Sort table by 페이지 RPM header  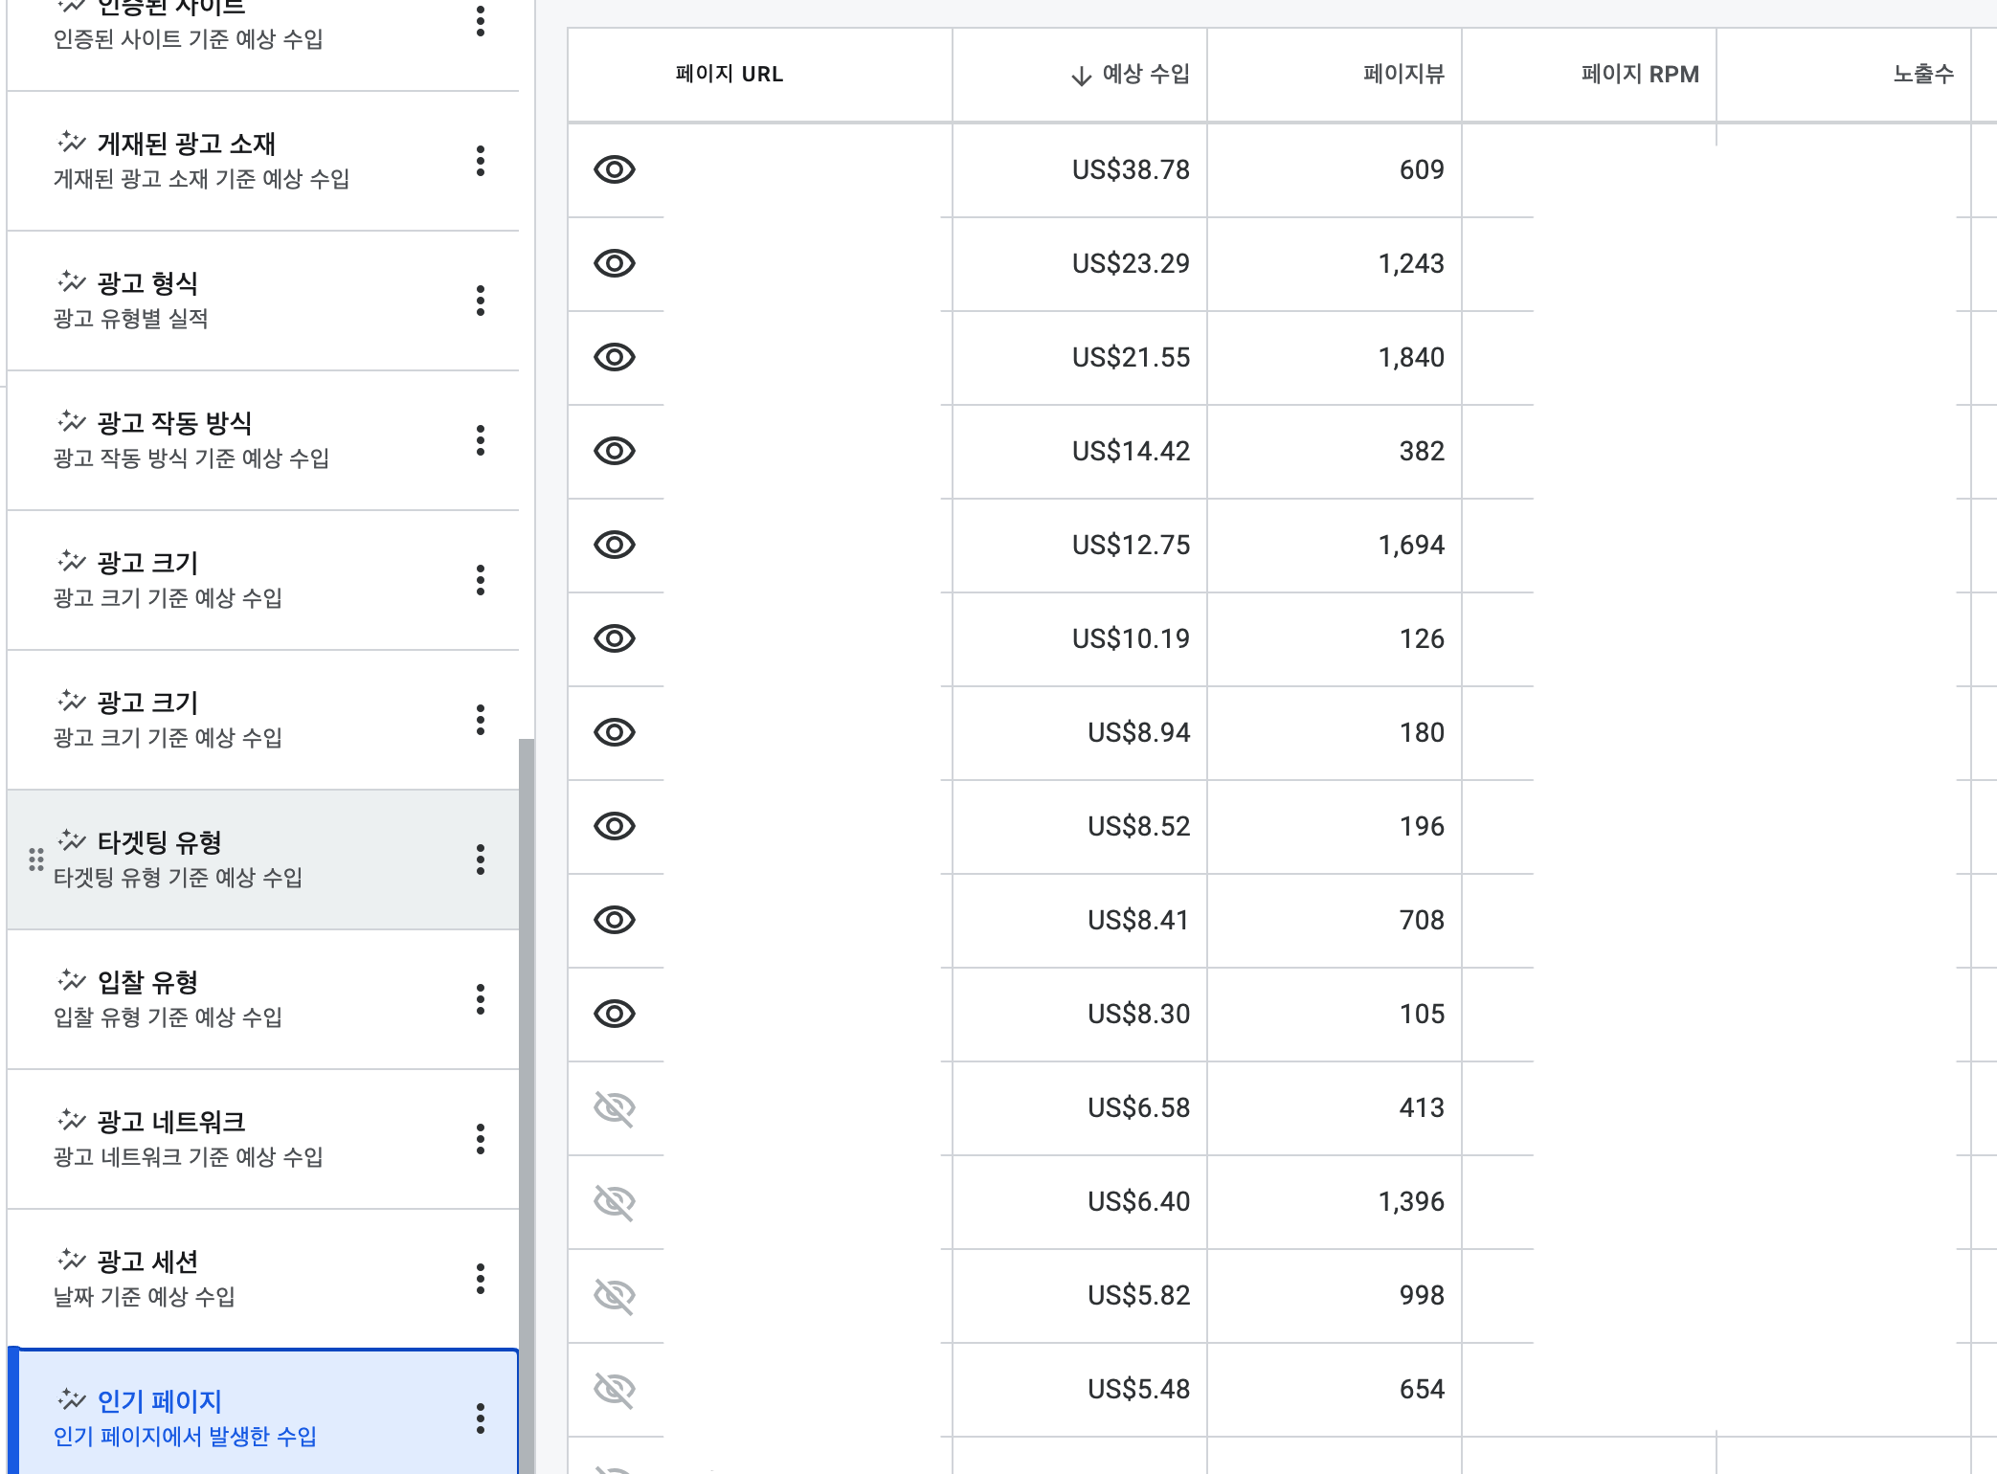tap(1639, 74)
